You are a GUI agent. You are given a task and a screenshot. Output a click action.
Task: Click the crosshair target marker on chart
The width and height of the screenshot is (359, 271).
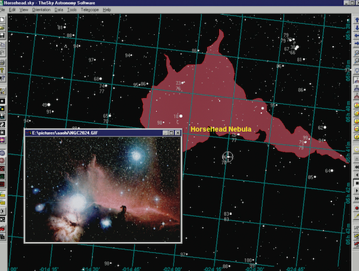[227, 157]
